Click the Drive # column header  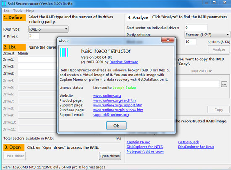point(8,53)
